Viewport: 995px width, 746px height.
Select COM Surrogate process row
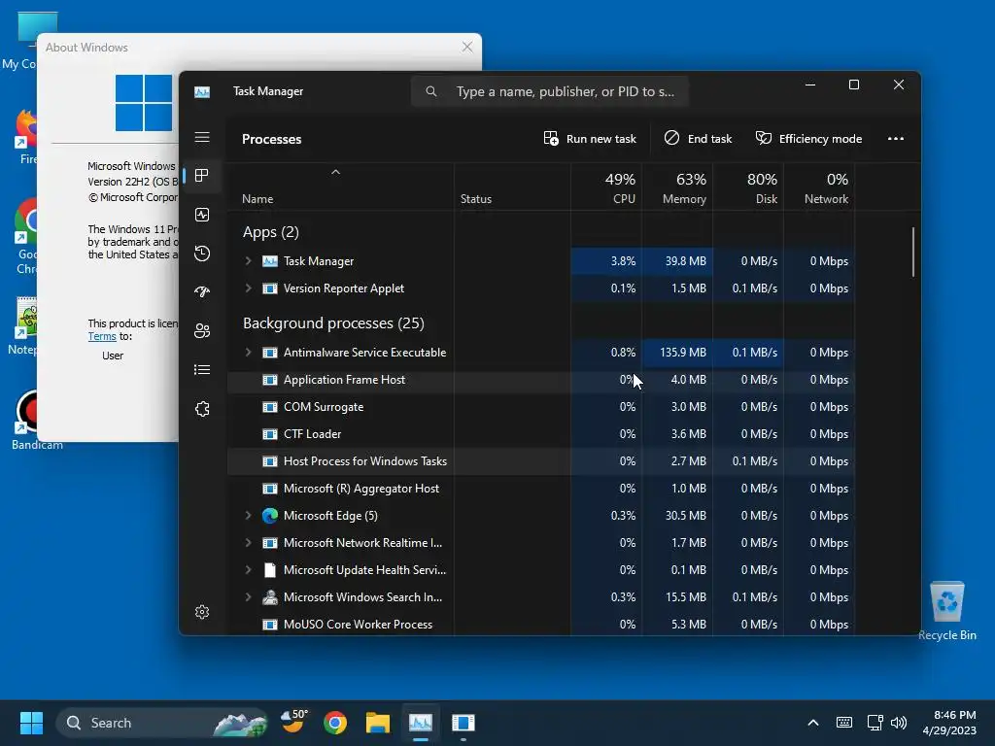(x=540, y=407)
